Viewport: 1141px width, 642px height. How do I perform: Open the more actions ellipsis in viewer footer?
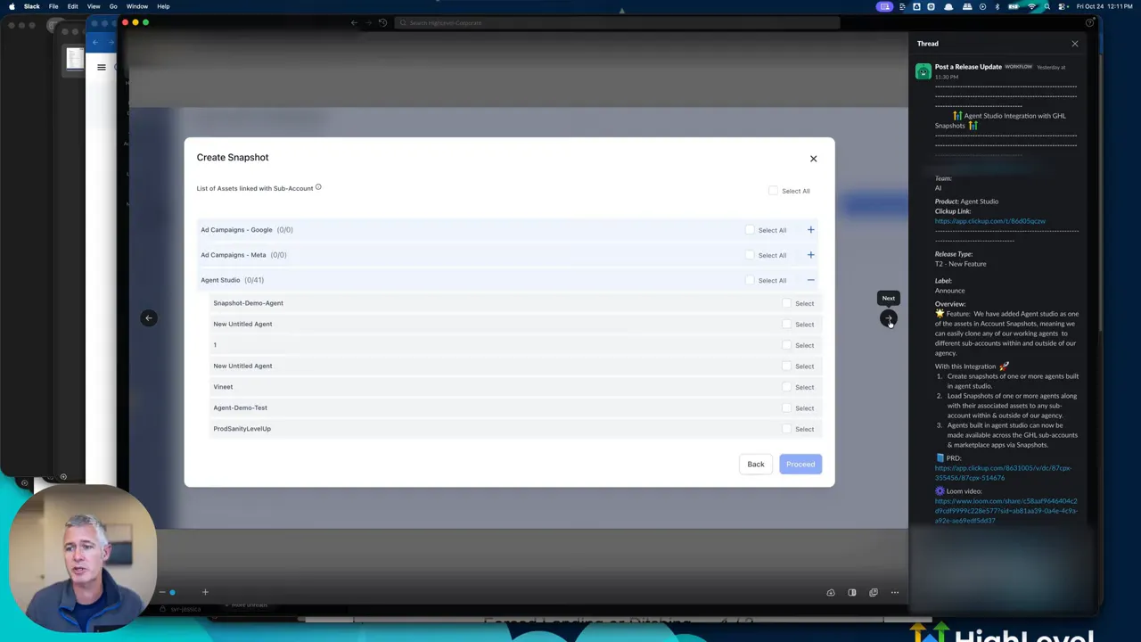tap(895, 592)
